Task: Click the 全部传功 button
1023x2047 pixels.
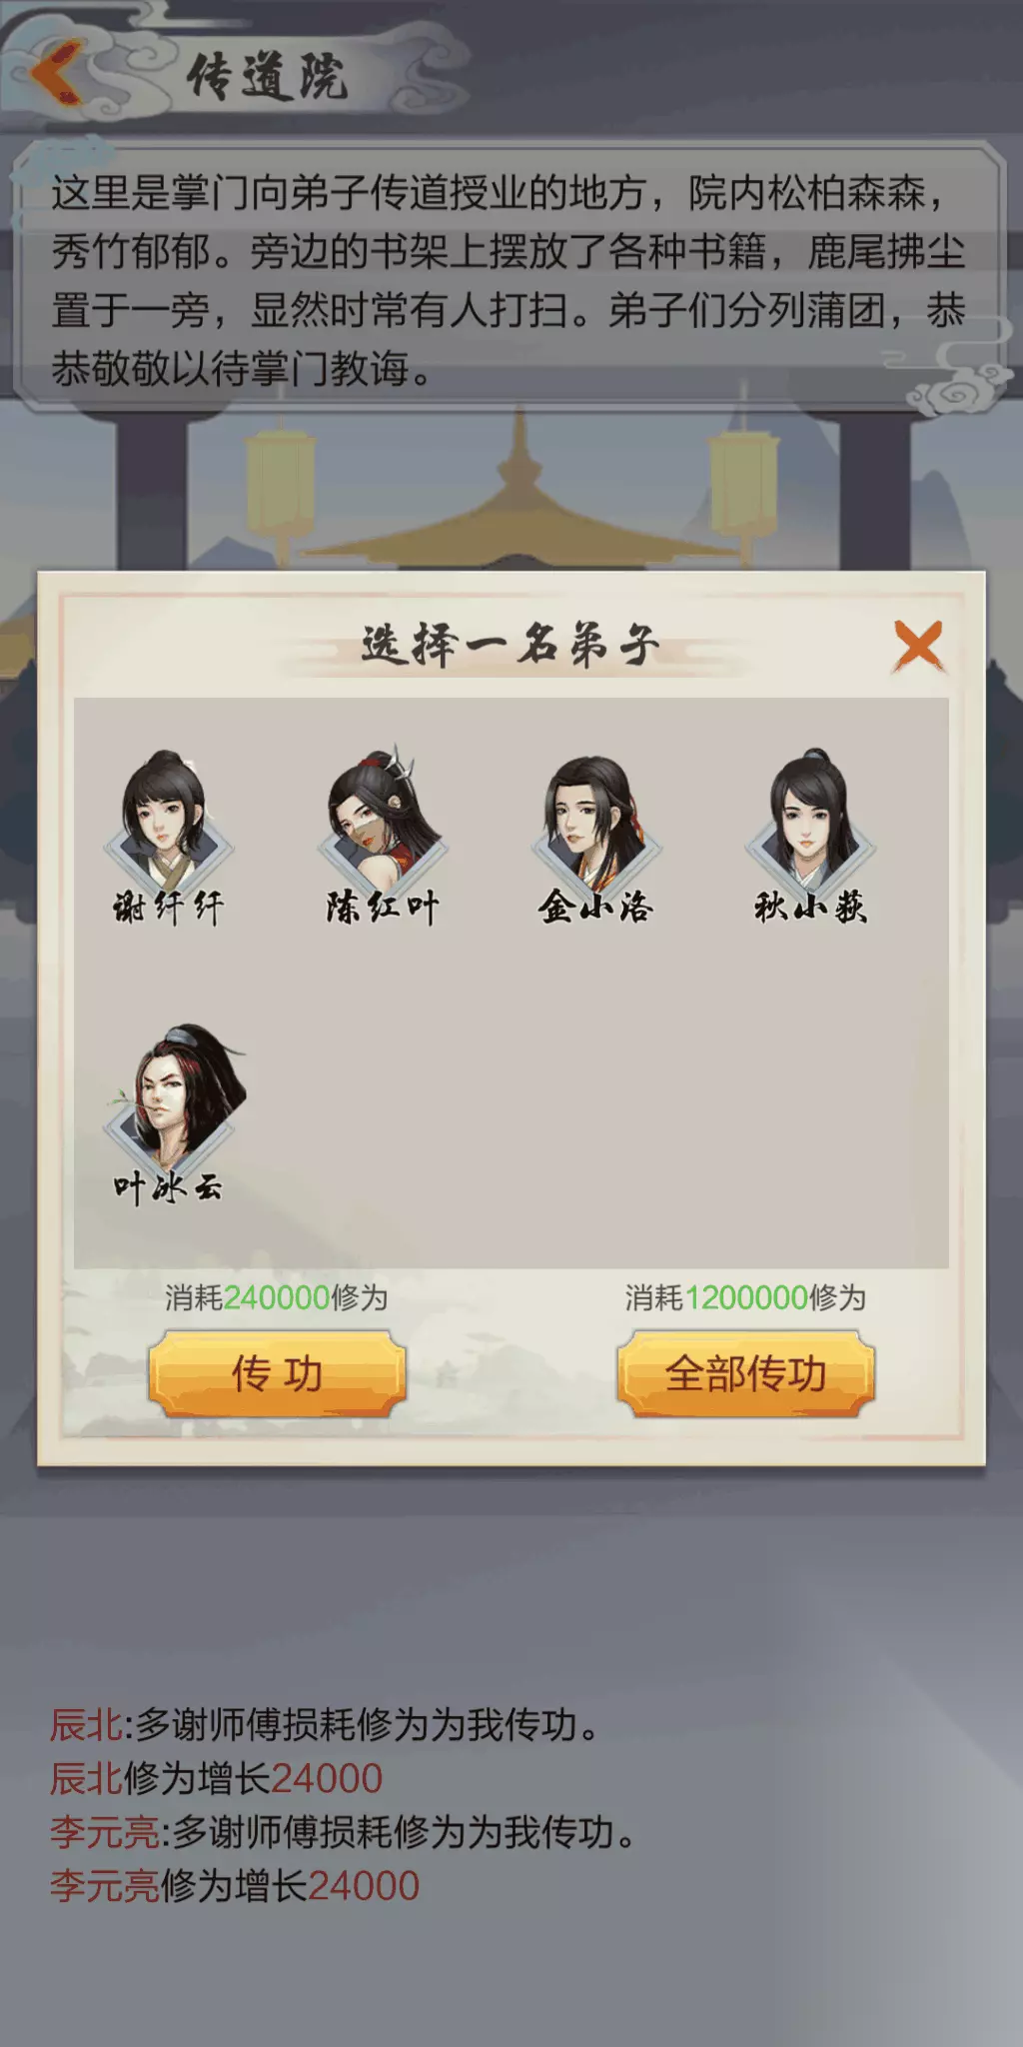Action: [745, 1373]
